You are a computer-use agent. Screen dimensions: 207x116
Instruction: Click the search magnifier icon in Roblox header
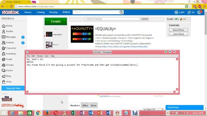121,12
